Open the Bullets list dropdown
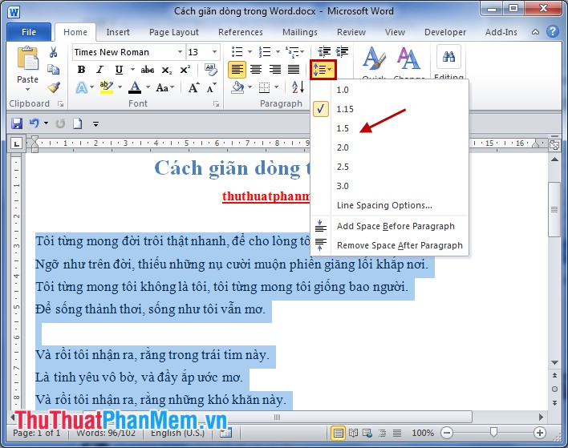Screen dimensions: 568x448 pyautogui.click(x=250, y=52)
